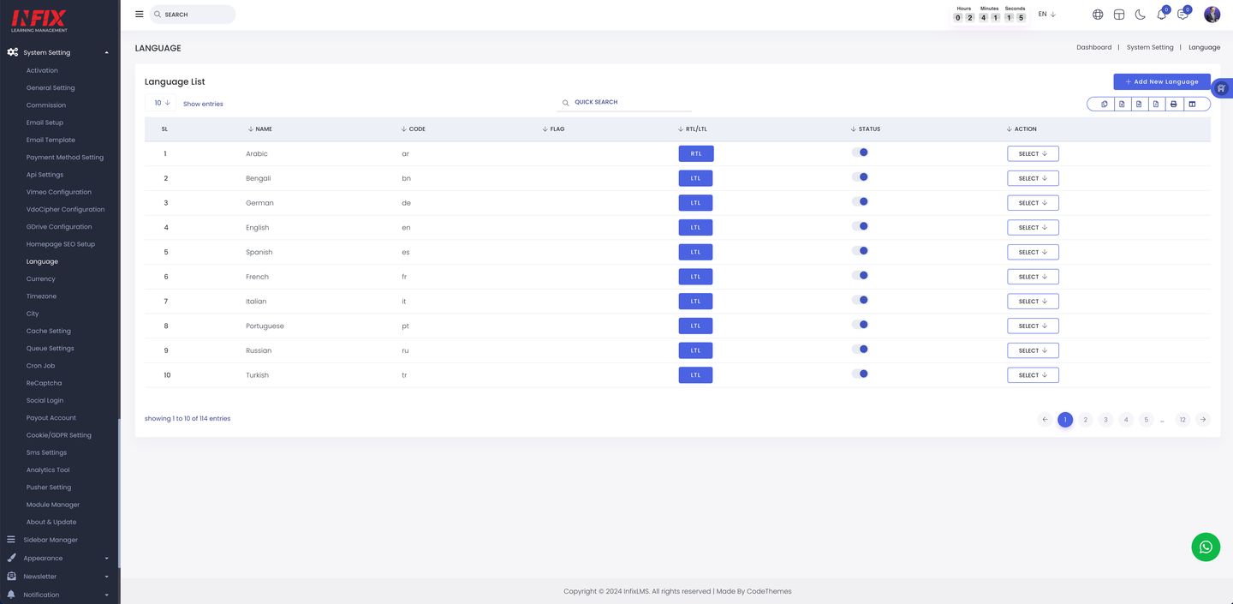Toggle the hamburger sidebar menu icon

140,14
